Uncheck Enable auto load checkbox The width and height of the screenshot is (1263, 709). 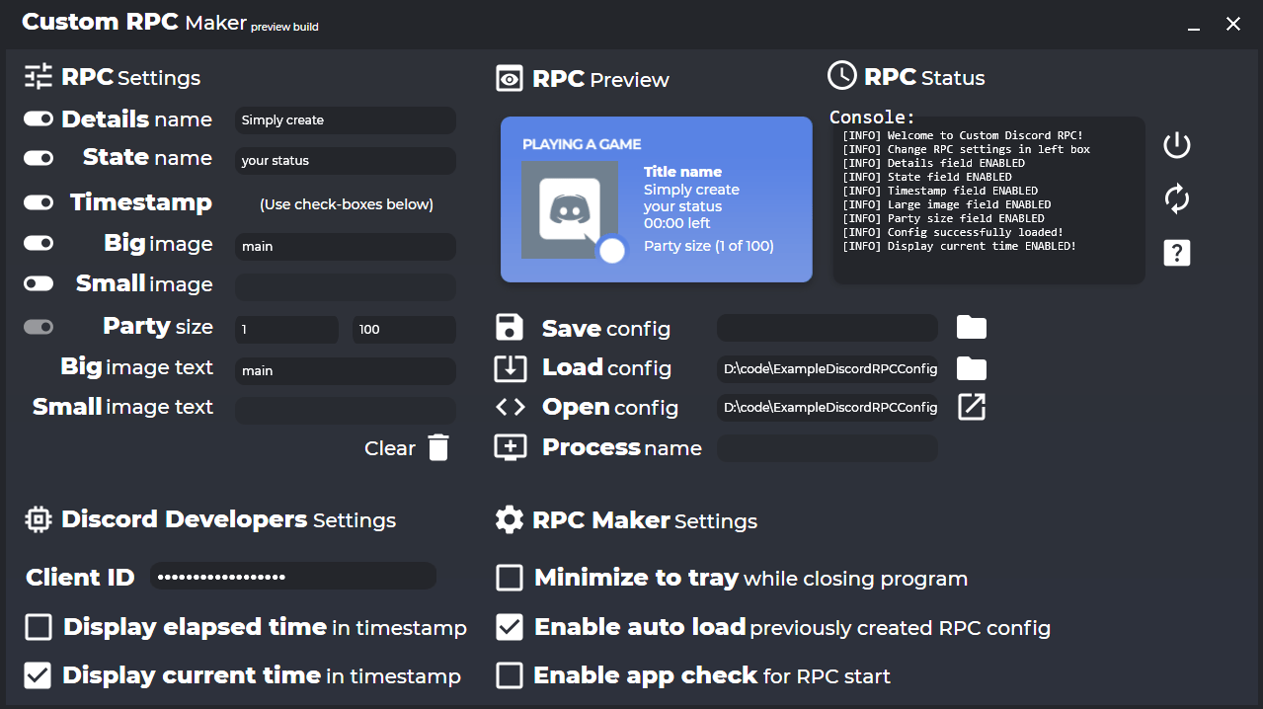coord(510,627)
